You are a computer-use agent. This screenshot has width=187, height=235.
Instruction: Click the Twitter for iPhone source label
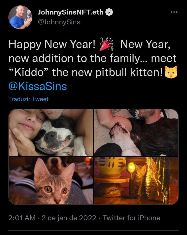click(x=131, y=218)
